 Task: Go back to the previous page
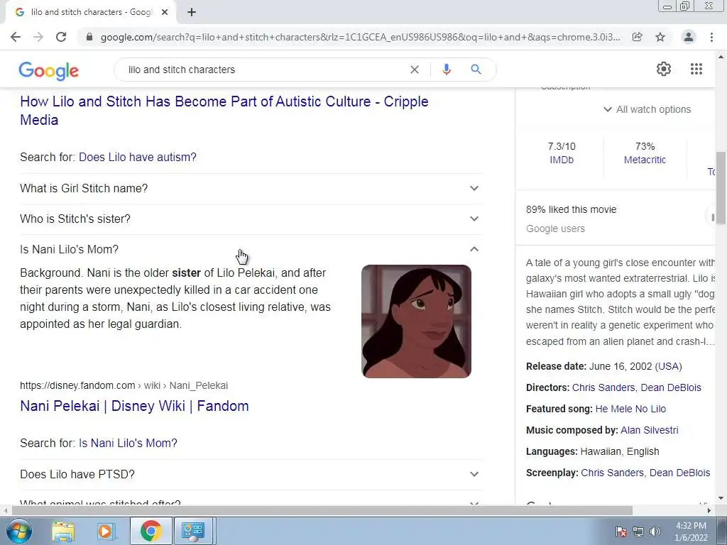(x=16, y=37)
